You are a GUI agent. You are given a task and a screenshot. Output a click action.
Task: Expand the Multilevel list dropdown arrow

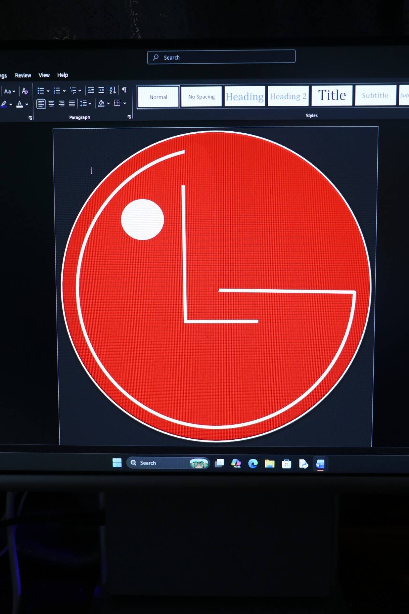click(80, 91)
